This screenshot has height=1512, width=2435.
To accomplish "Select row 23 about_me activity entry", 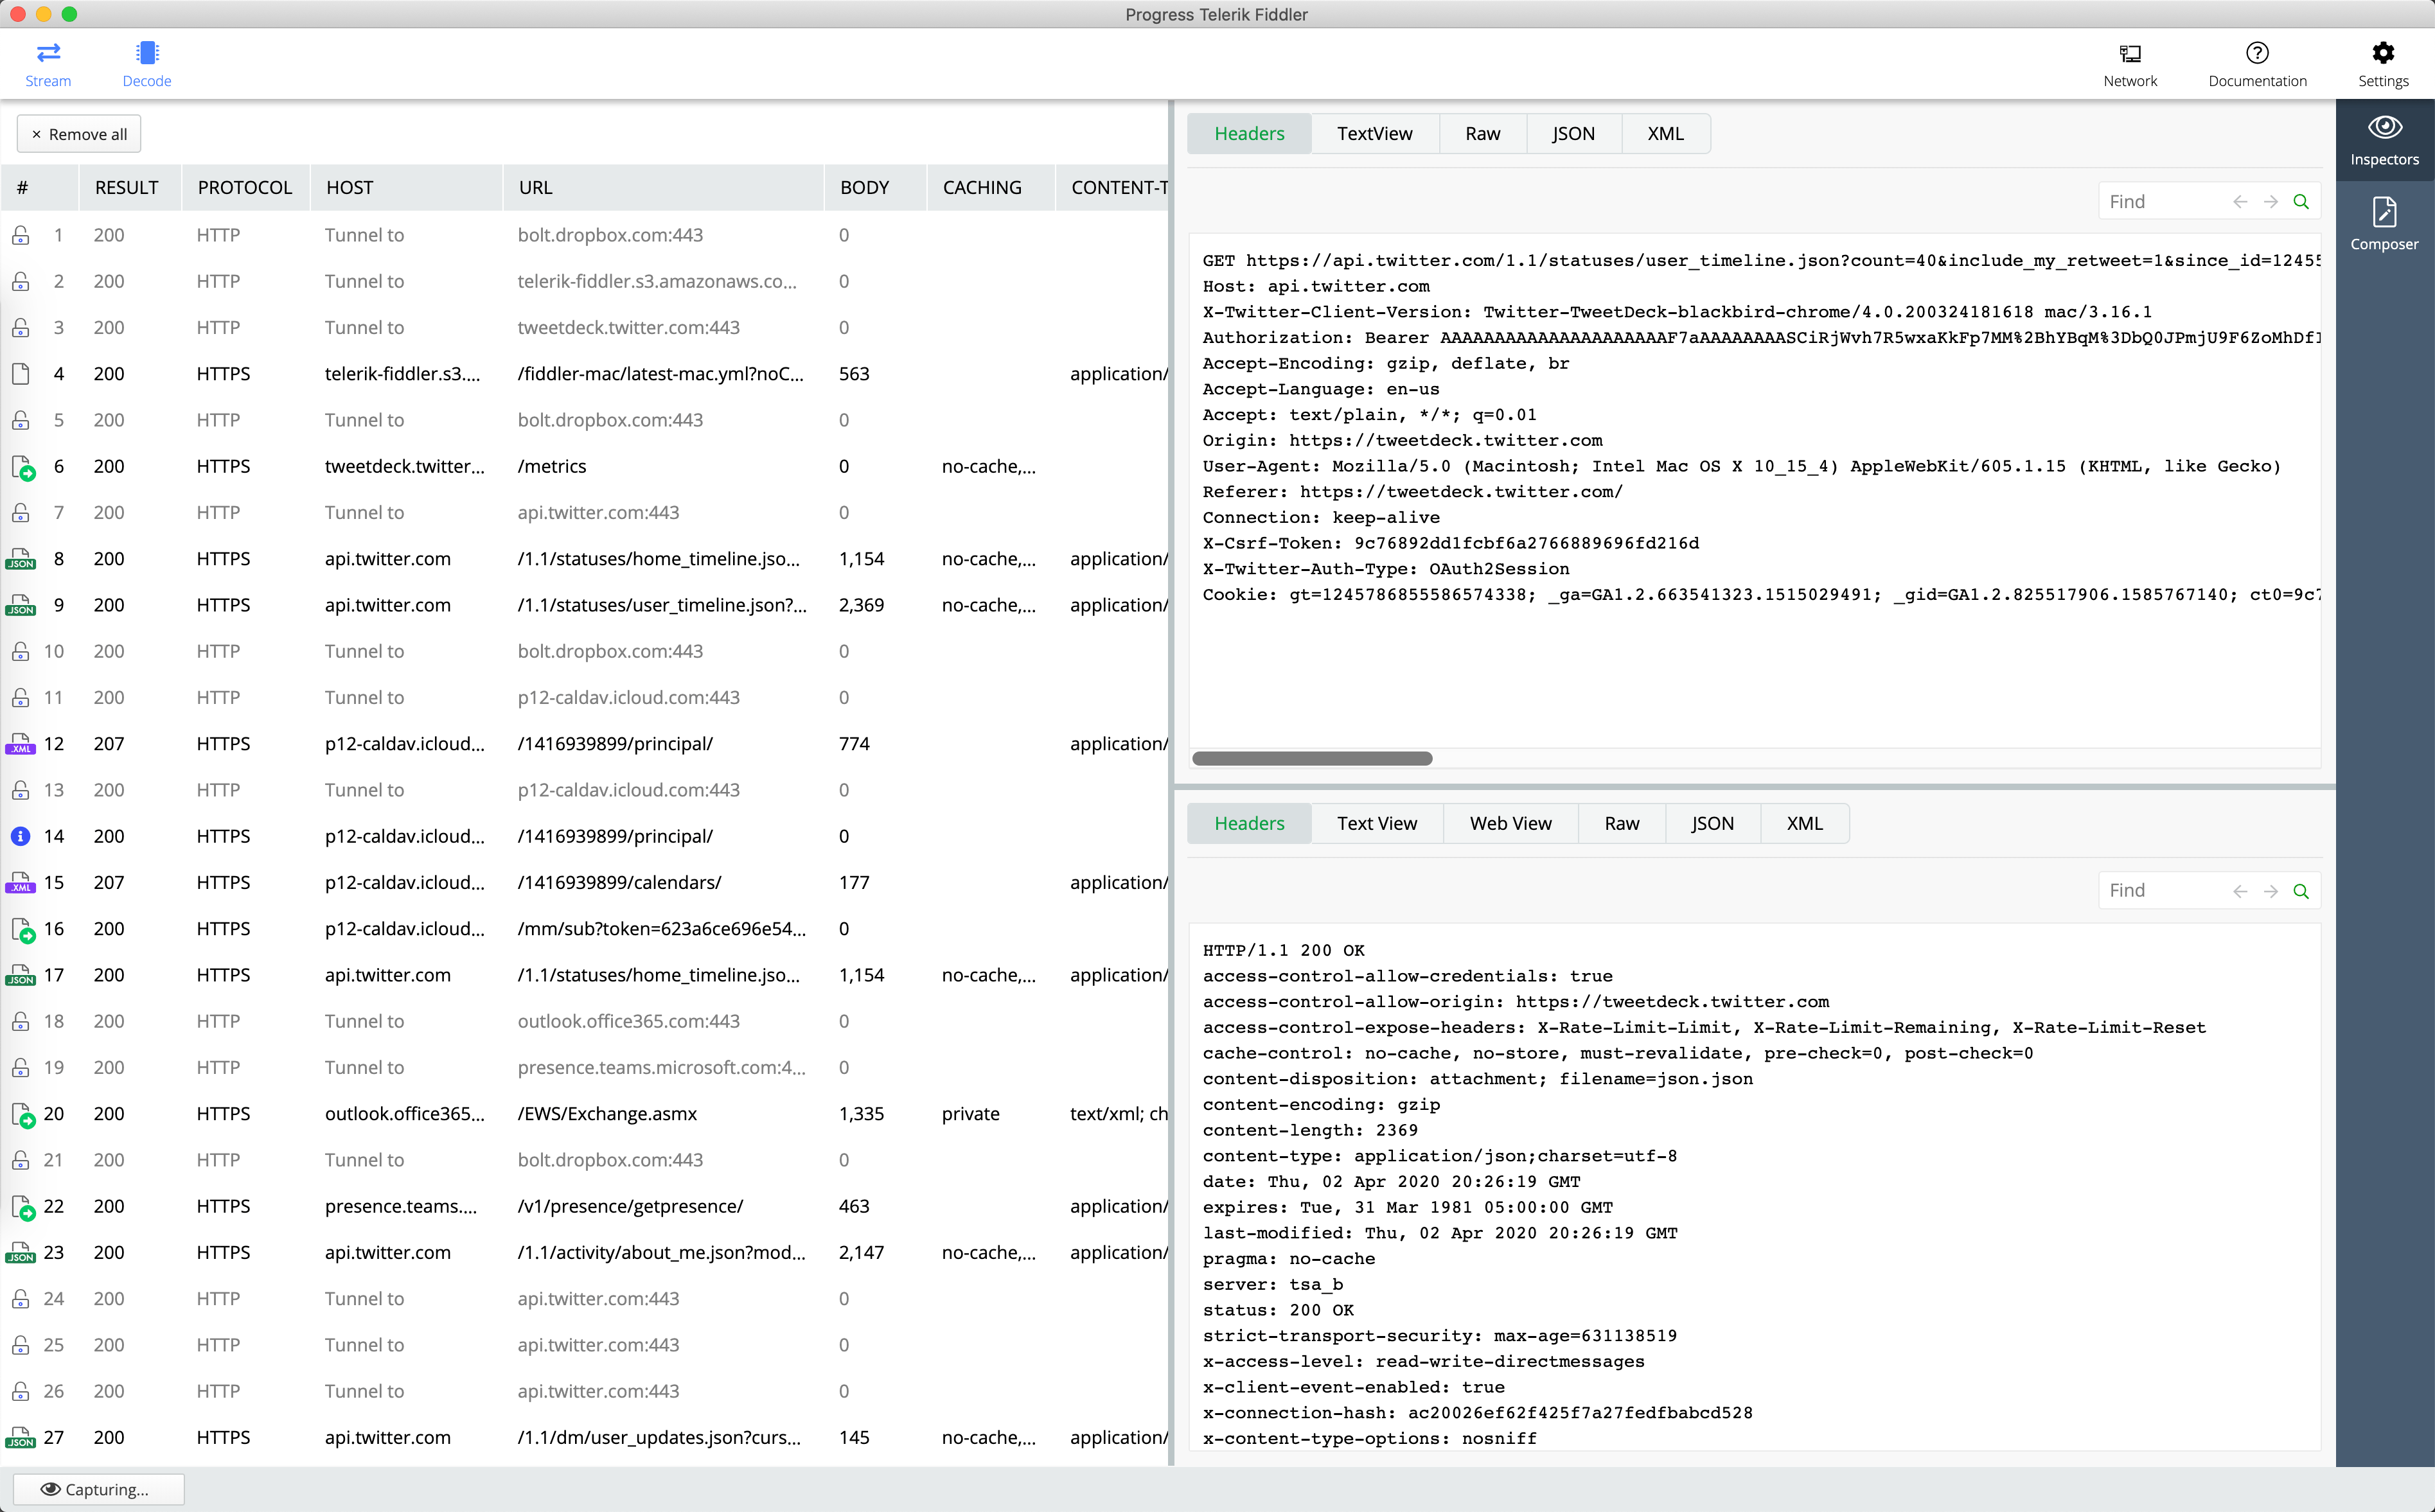I will (x=592, y=1251).
